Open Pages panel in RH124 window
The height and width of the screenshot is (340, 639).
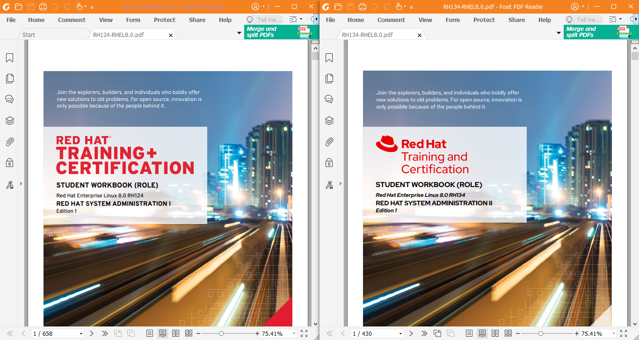pos(9,78)
